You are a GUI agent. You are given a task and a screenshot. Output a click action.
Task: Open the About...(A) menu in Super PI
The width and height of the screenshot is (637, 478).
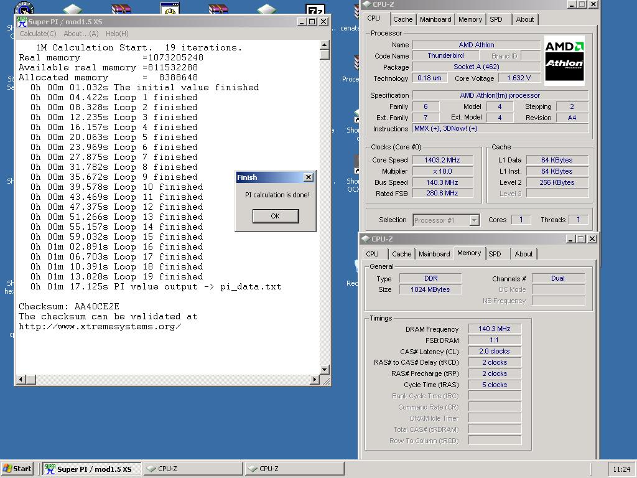click(x=81, y=34)
